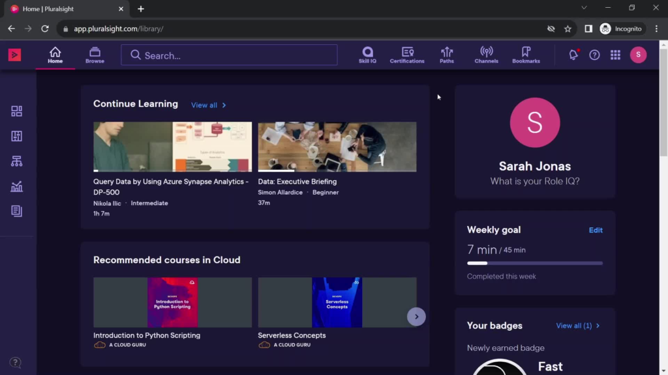Screen dimensions: 668x375
Task: Click the weekly goal progress bar
Action: point(534,263)
